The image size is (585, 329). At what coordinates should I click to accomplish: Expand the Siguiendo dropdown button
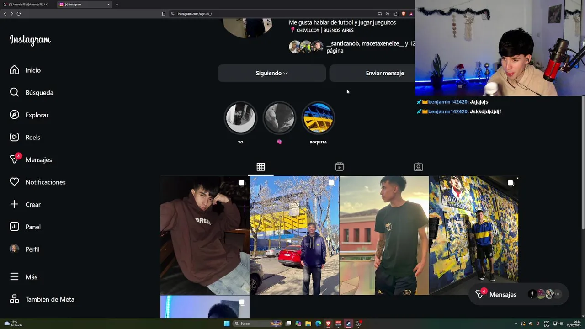point(272,73)
